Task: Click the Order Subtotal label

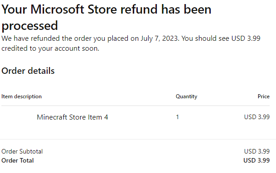Action: (22, 151)
